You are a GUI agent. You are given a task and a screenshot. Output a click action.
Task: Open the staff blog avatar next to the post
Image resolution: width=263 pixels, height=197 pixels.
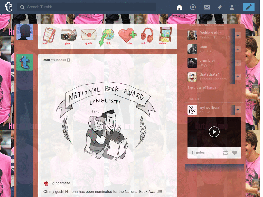[x=25, y=62]
